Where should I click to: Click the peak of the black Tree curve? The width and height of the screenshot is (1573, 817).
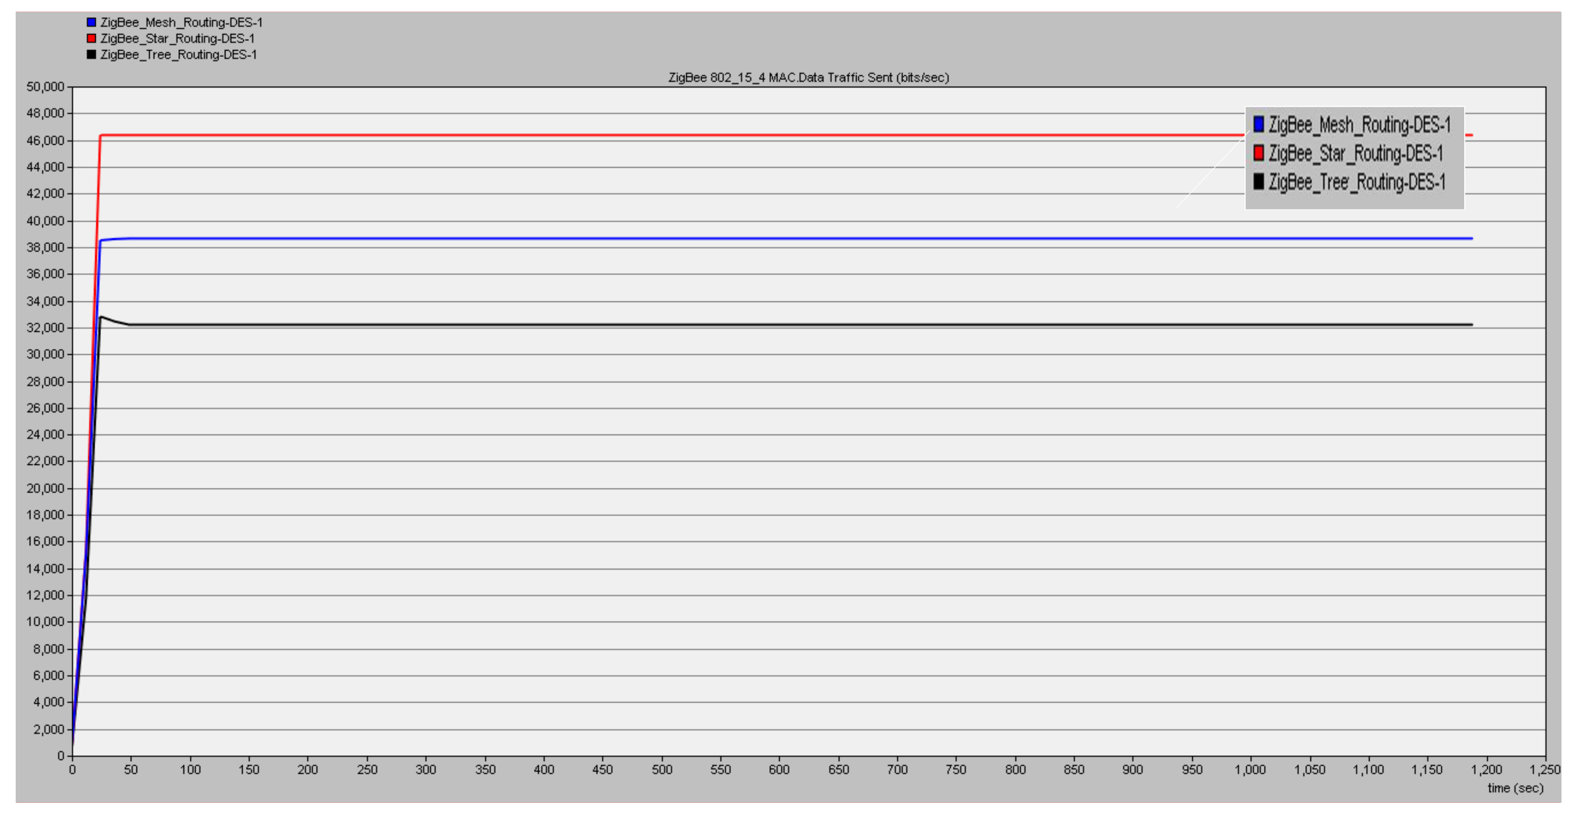[x=101, y=317]
